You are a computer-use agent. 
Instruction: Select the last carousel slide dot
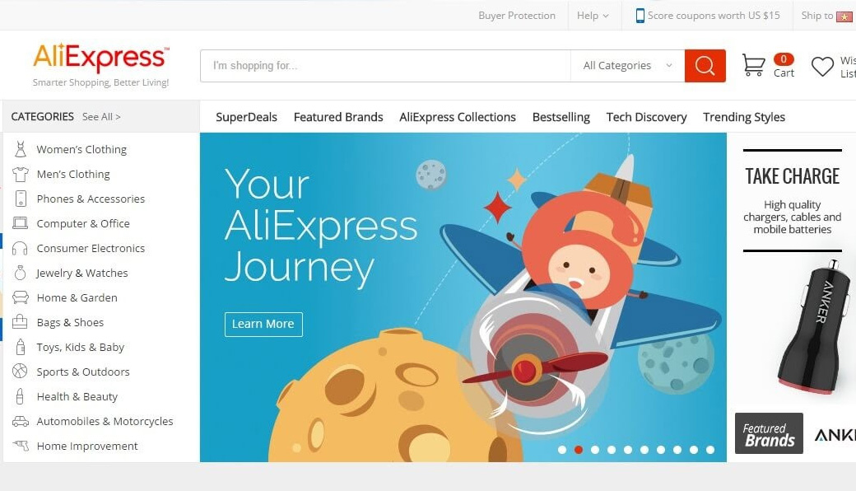(x=710, y=450)
